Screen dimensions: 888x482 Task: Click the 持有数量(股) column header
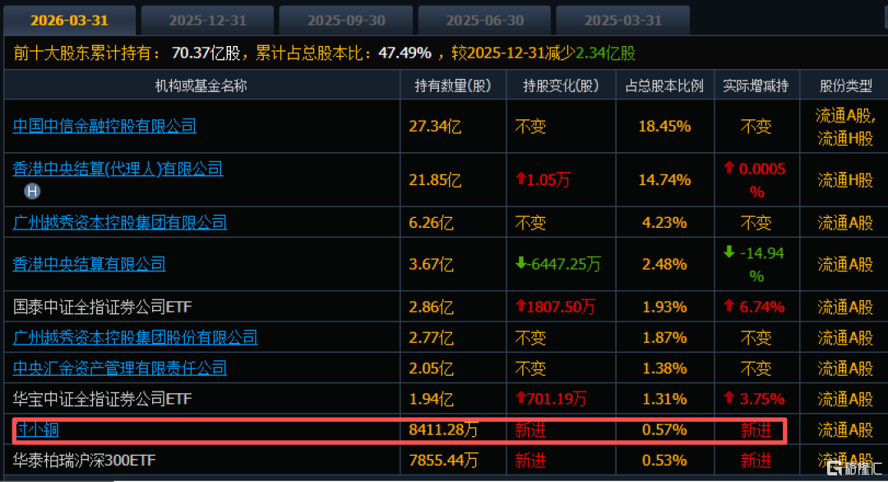[452, 86]
